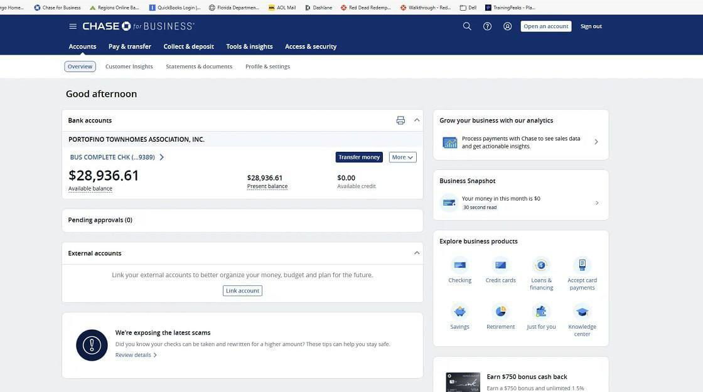The image size is (703, 392).
Task: Open the hamburger menu next to Chase logo
Action: [x=73, y=26]
